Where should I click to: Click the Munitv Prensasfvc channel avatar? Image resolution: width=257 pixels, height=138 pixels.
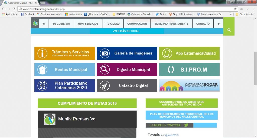[50, 119]
